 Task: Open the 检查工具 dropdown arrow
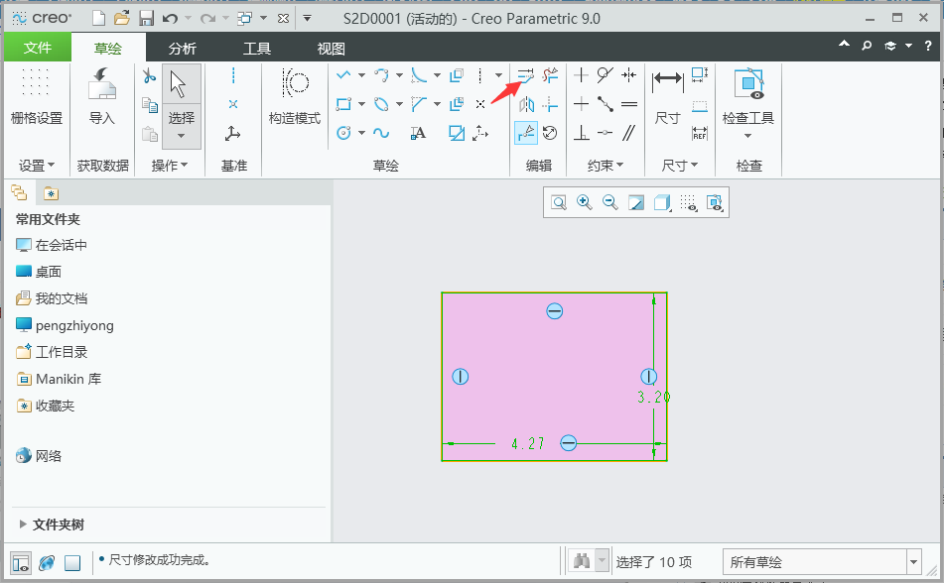747,136
